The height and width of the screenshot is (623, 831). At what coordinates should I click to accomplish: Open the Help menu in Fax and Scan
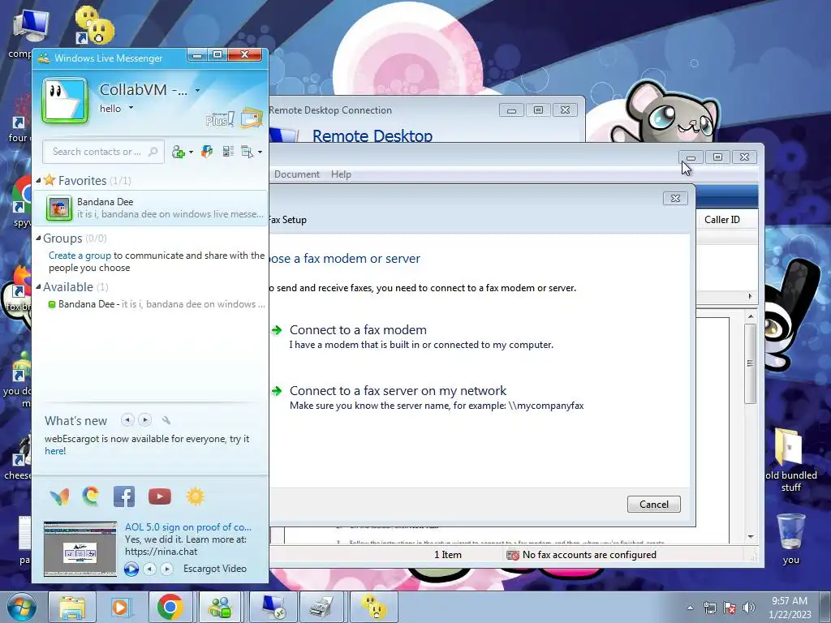point(342,174)
